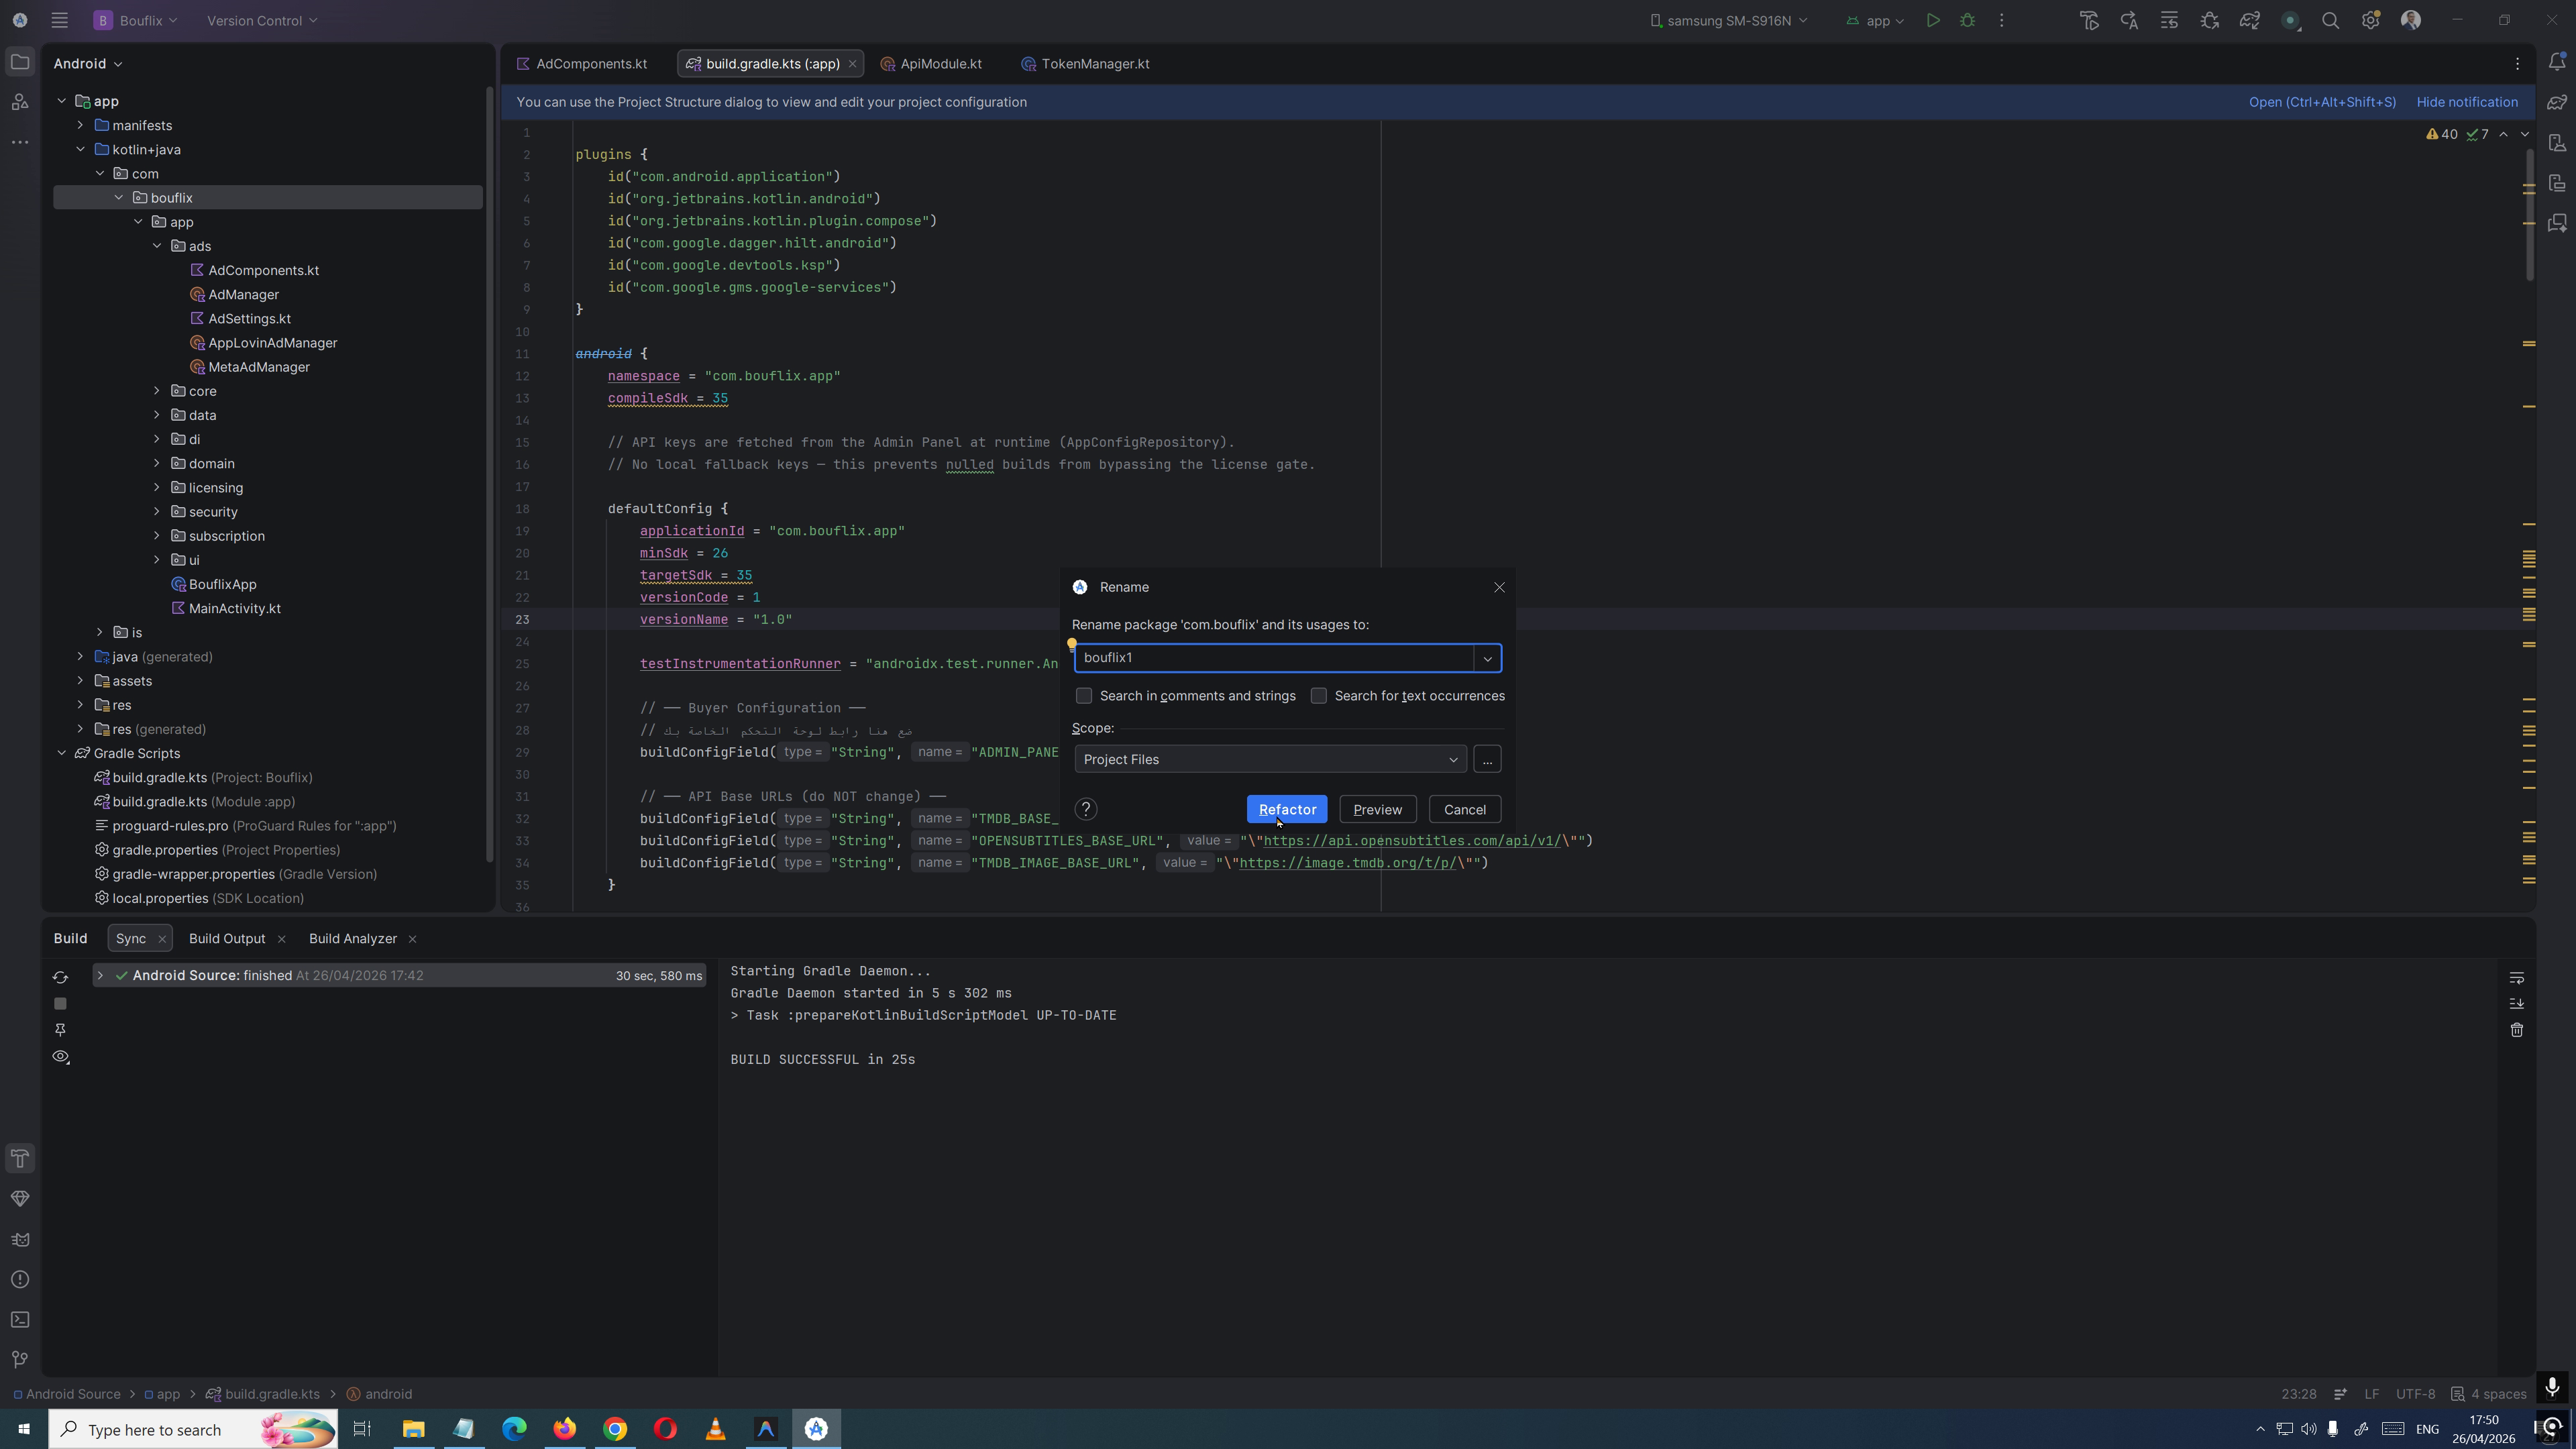Click the Preview button in Rename dialog
The height and width of the screenshot is (1449, 2576).
click(1377, 809)
